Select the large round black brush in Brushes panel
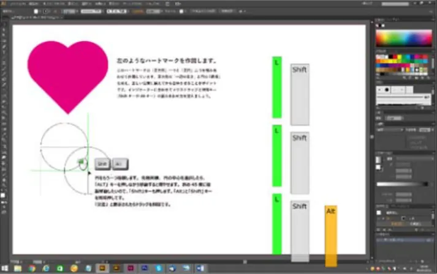The height and width of the screenshot is (274, 437). (387, 90)
